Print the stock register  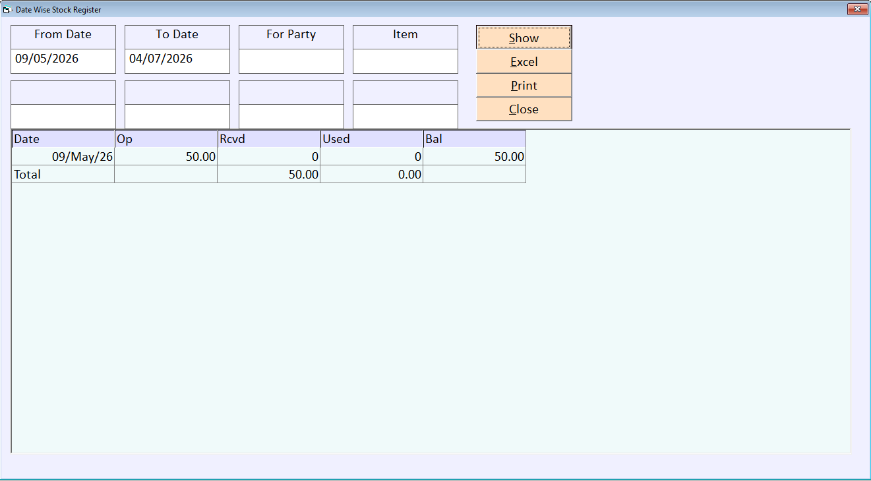point(524,86)
